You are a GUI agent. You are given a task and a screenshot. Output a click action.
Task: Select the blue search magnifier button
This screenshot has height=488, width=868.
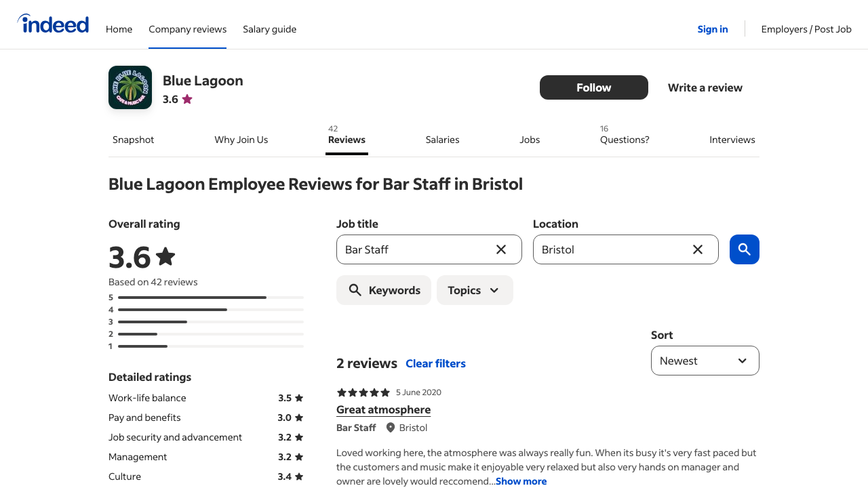click(x=744, y=249)
